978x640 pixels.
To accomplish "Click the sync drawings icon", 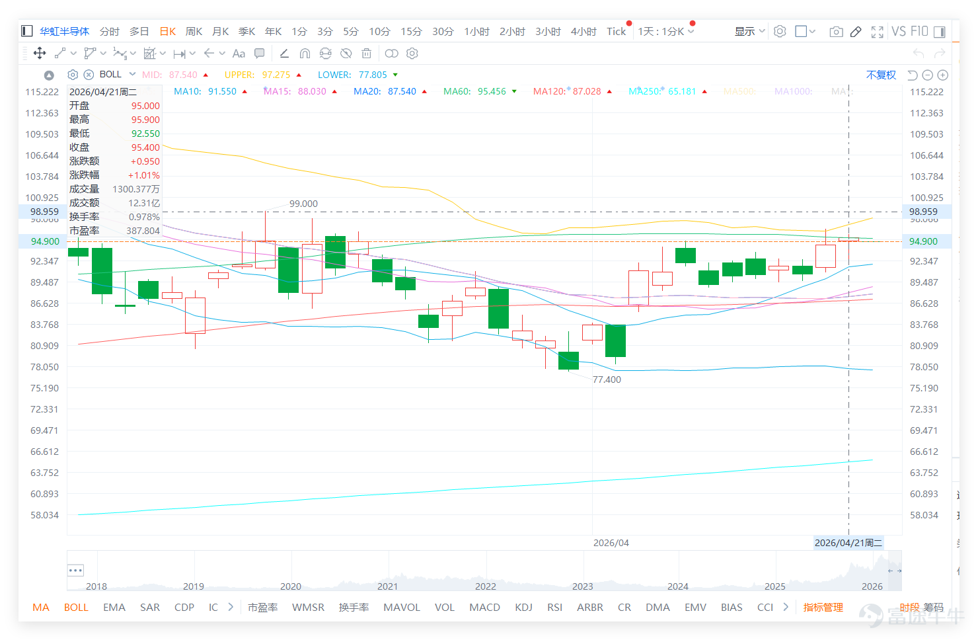I will 325,54.
